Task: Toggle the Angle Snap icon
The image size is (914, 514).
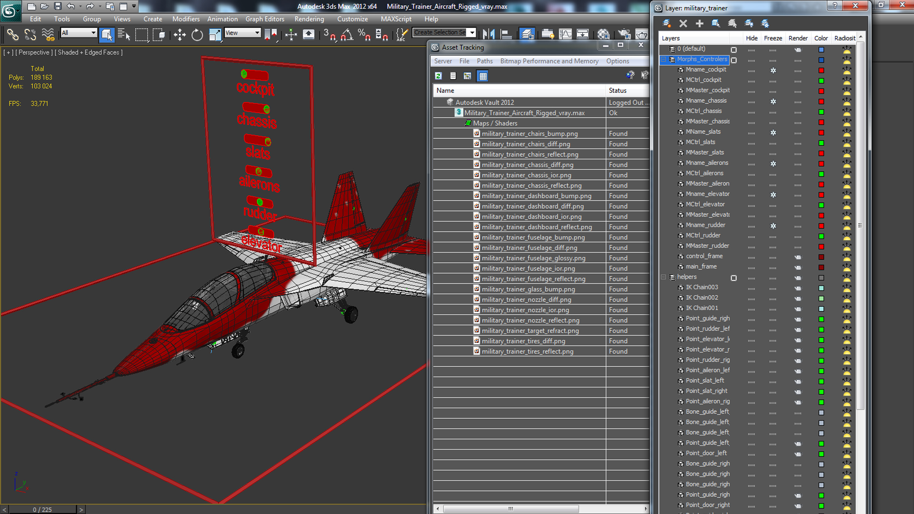Action: [347, 34]
